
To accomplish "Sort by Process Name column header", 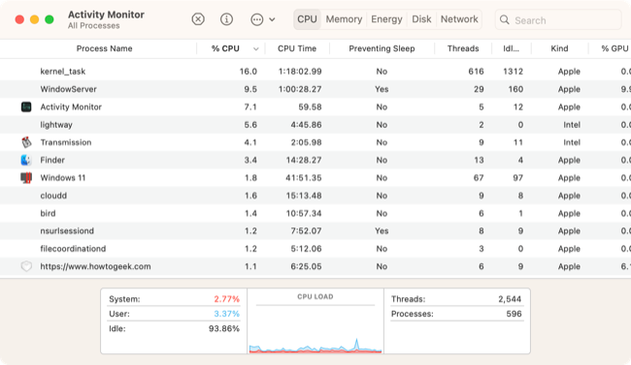I will [104, 48].
